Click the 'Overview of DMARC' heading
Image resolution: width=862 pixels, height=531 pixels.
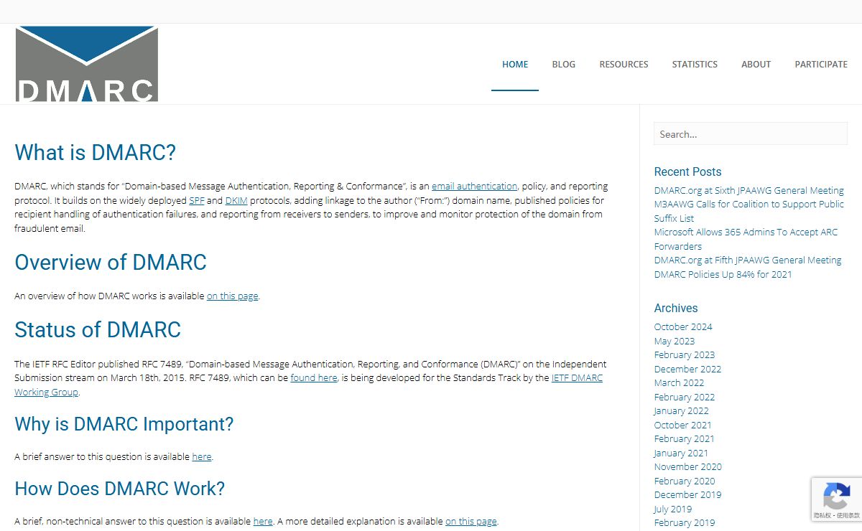[111, 263]
